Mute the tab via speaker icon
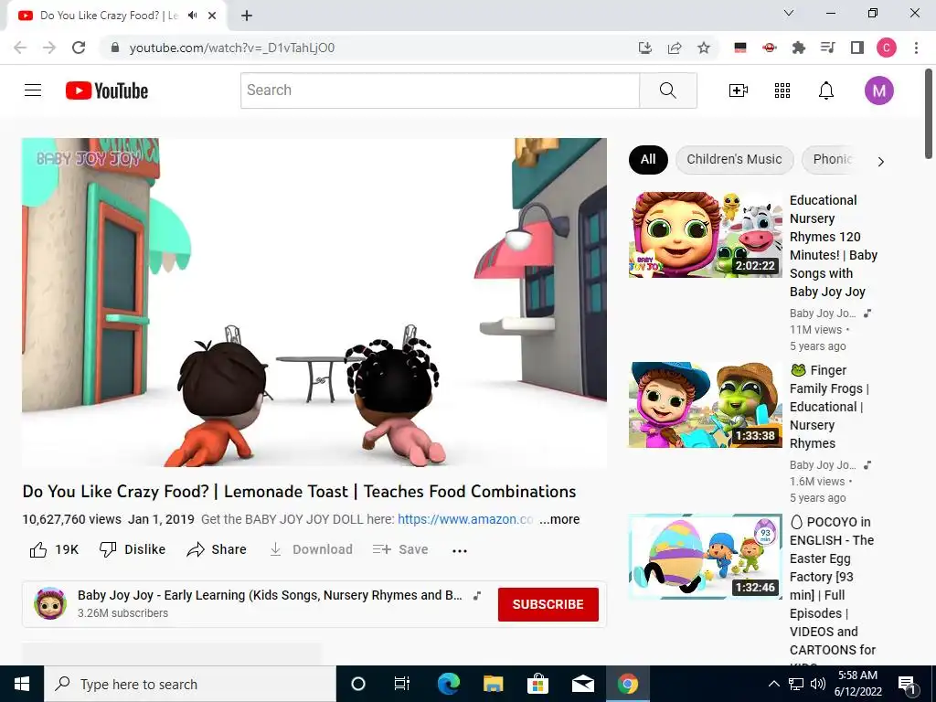936x702 pixels. coord(192,16)
